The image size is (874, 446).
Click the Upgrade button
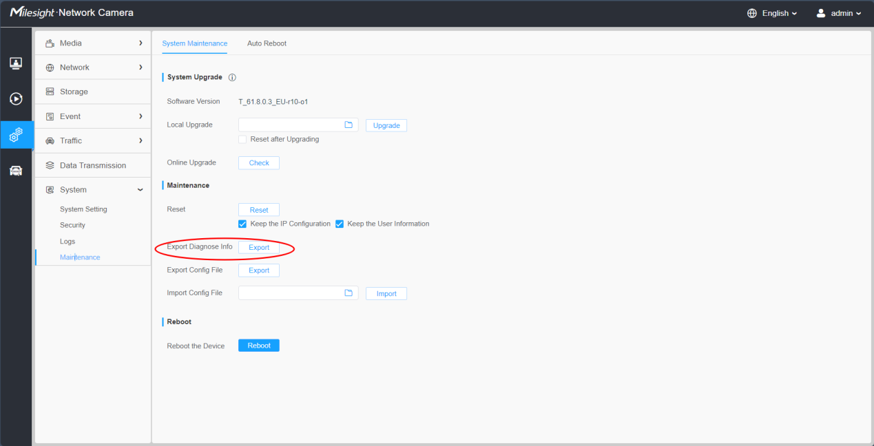tap(386, 126)
